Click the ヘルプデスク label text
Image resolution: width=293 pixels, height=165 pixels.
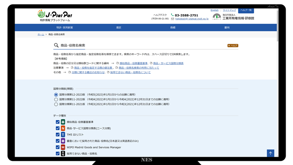tap(160, 15)
